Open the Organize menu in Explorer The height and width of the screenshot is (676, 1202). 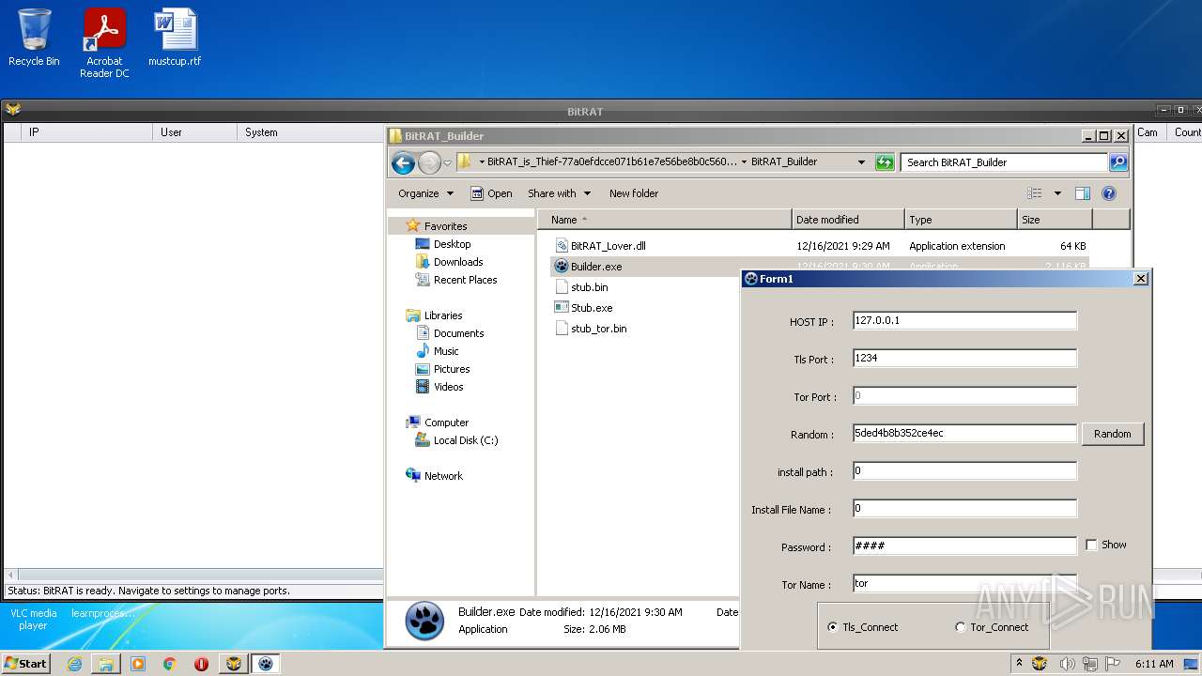(x=425, y=193)
